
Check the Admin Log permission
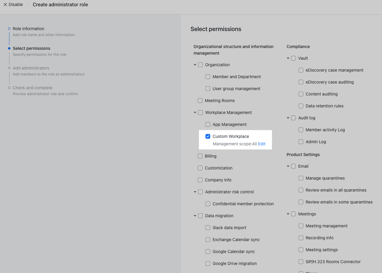pyautogui.click(x=301, y=142)
